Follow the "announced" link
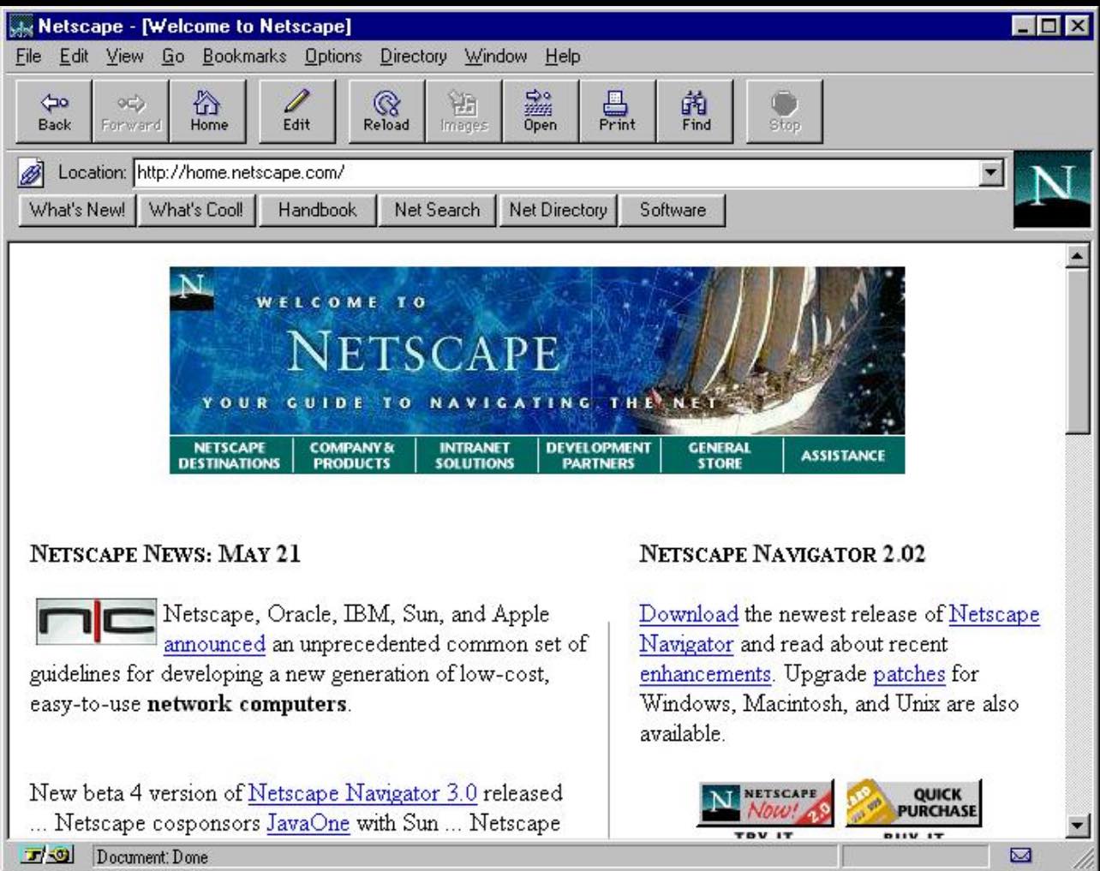This screenshot has width=1100, height=871. tap(214, 644)
